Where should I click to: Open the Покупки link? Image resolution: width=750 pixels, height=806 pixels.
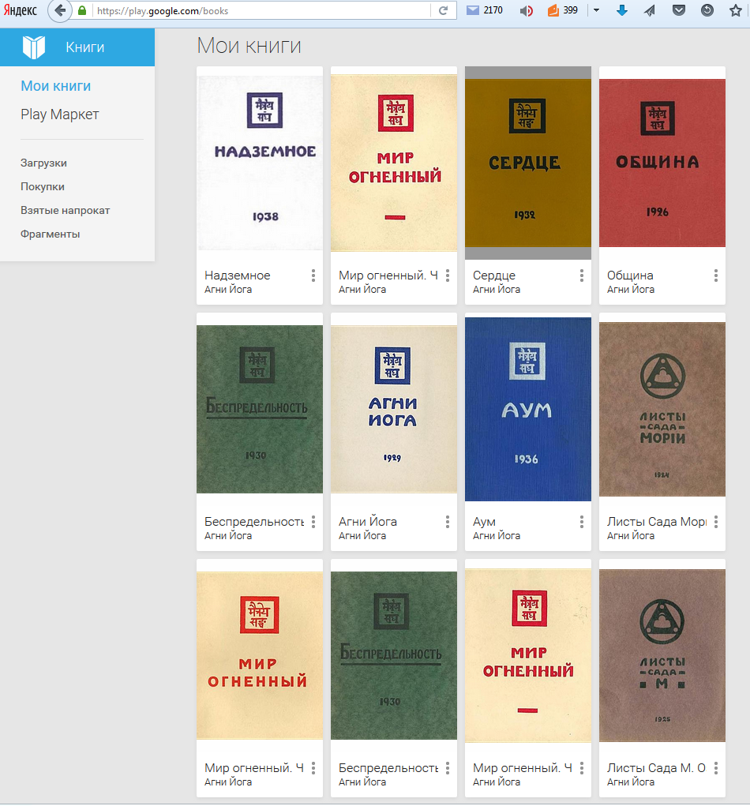43,187
